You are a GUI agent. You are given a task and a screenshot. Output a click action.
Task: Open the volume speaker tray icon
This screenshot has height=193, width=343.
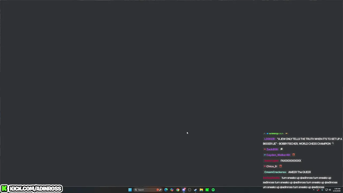click(330, 190)
